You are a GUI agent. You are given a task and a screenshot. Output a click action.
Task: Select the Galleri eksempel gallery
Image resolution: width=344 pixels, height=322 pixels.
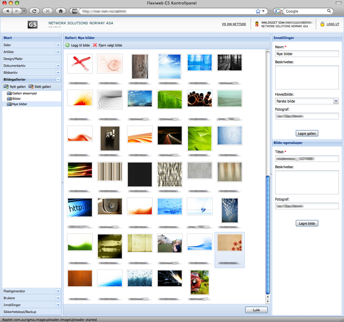pyautogui.click(x=24, y=93)
